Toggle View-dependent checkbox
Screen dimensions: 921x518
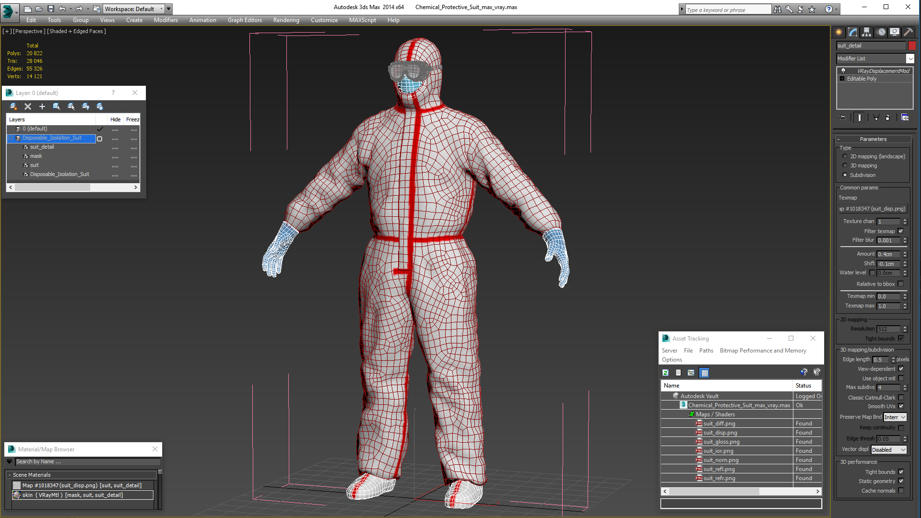901,369
